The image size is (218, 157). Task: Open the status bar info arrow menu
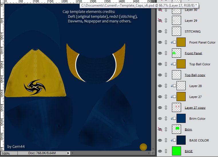pyautogui.click(x=68, y=153)
